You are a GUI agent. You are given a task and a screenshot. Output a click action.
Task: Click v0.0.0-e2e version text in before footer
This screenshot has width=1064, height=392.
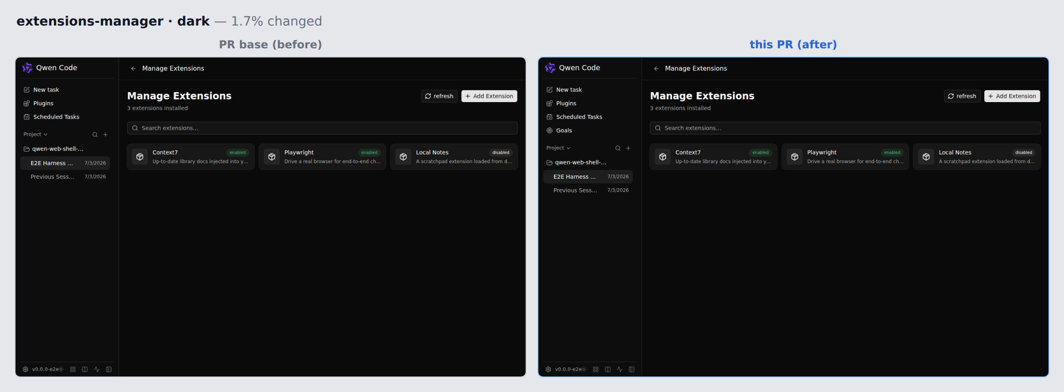45,370
